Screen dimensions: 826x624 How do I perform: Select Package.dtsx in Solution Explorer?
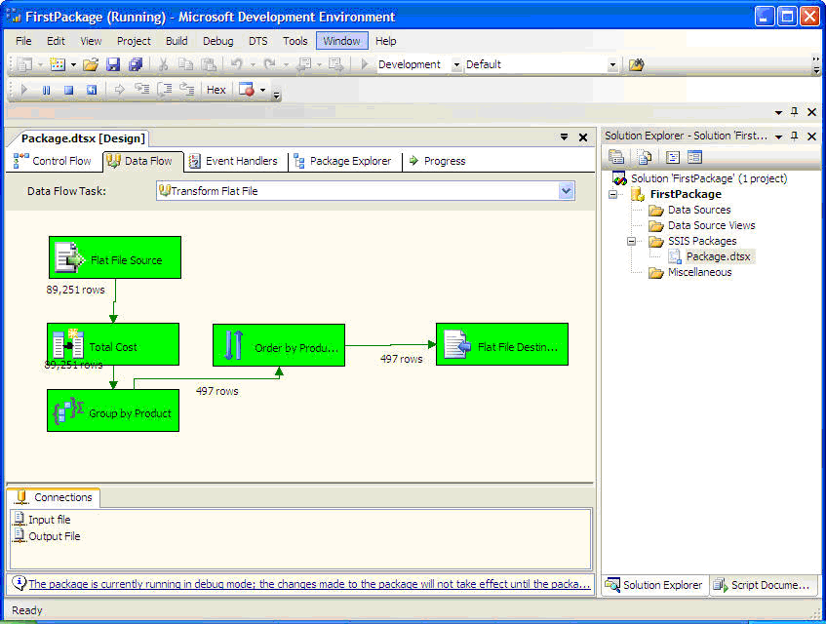pyautogui.click(x=719, y=256)
